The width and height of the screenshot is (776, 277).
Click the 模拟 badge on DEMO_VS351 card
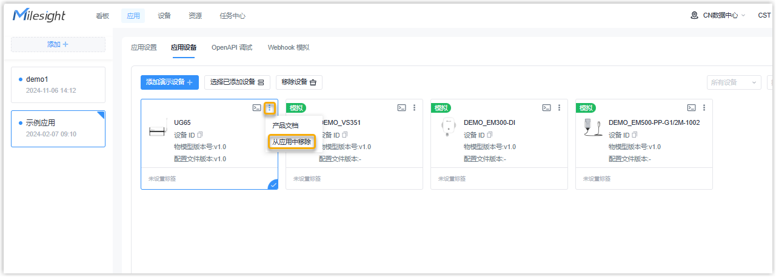coord(296,108)
